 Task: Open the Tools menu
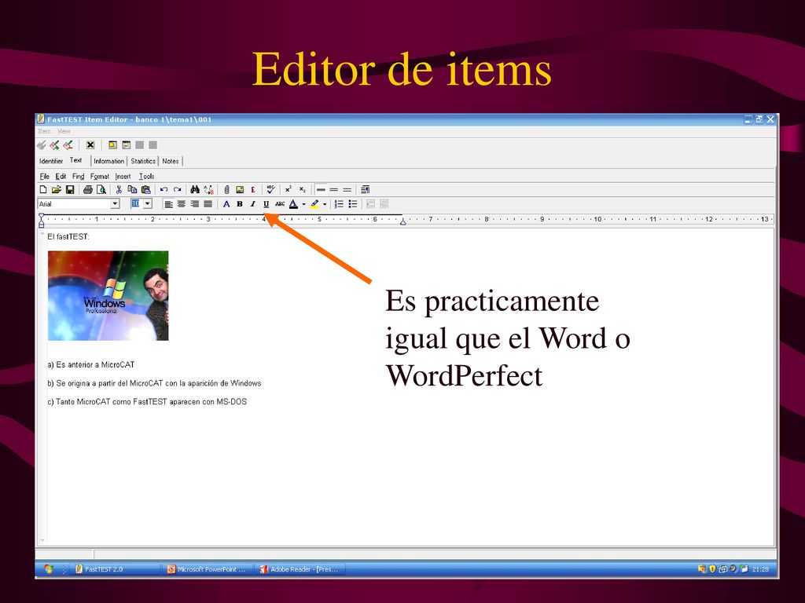point(146,177)
